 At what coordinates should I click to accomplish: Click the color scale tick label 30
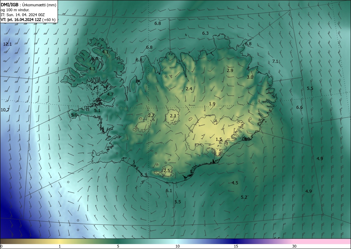tap(294, 247)
